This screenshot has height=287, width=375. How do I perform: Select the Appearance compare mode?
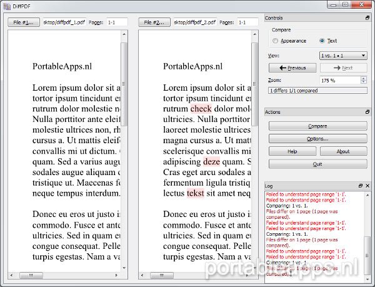pyautogui.click(x=276, y=41)
